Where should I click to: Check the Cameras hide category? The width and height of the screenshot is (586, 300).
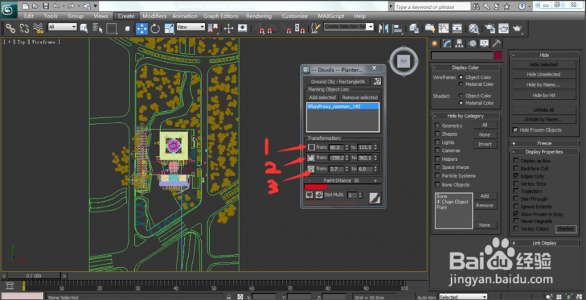(437, 151)
